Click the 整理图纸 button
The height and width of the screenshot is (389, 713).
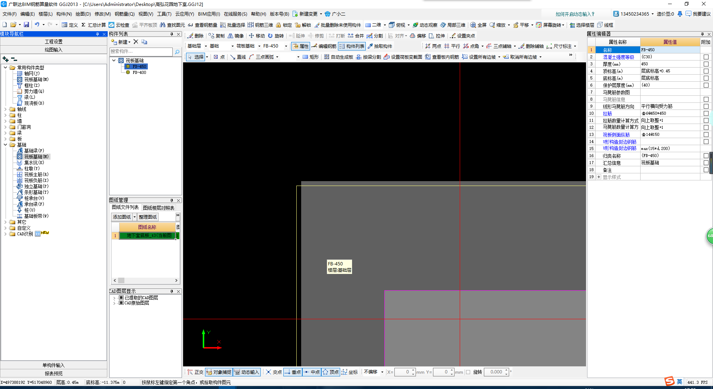pyautogui.click(x=148, y=217)
